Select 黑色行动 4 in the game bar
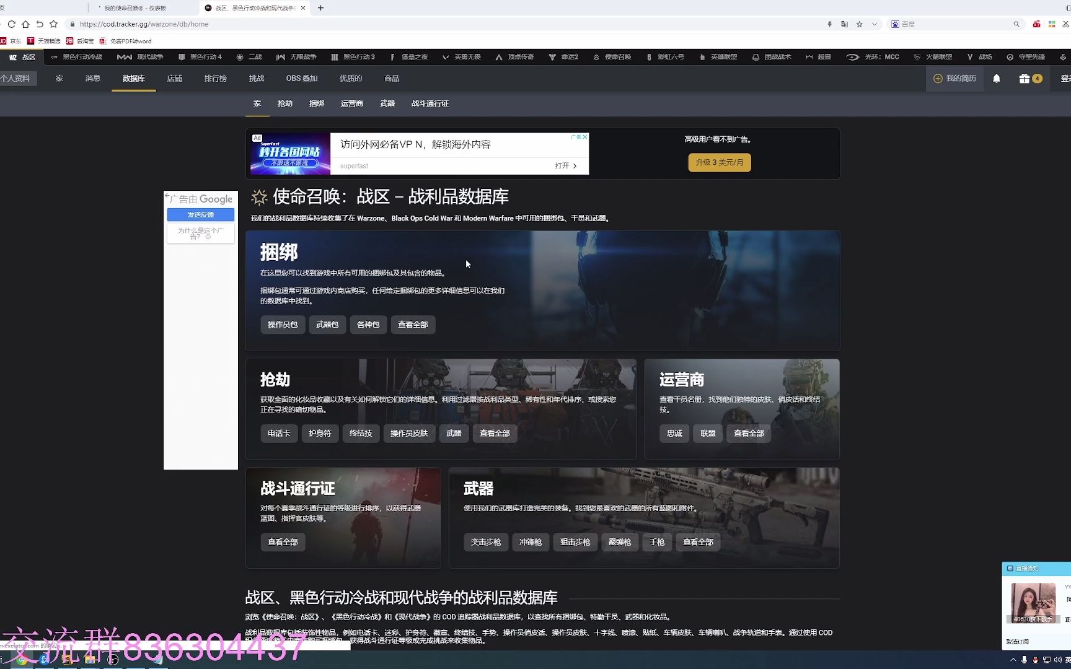The image size is (1071, 669). point(200,57)
